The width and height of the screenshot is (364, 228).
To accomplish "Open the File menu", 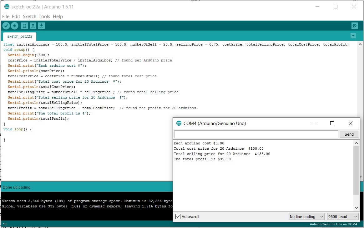I will point(6,17).
